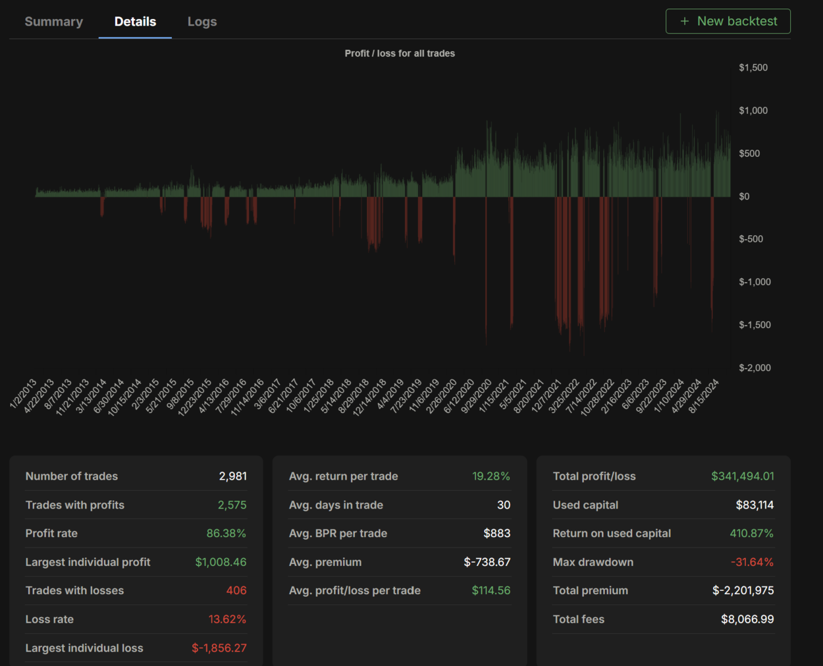Select Largest individual profit $1,008.46
The height and width of the screenshot is (666, 823).
(x=221, y=562)
